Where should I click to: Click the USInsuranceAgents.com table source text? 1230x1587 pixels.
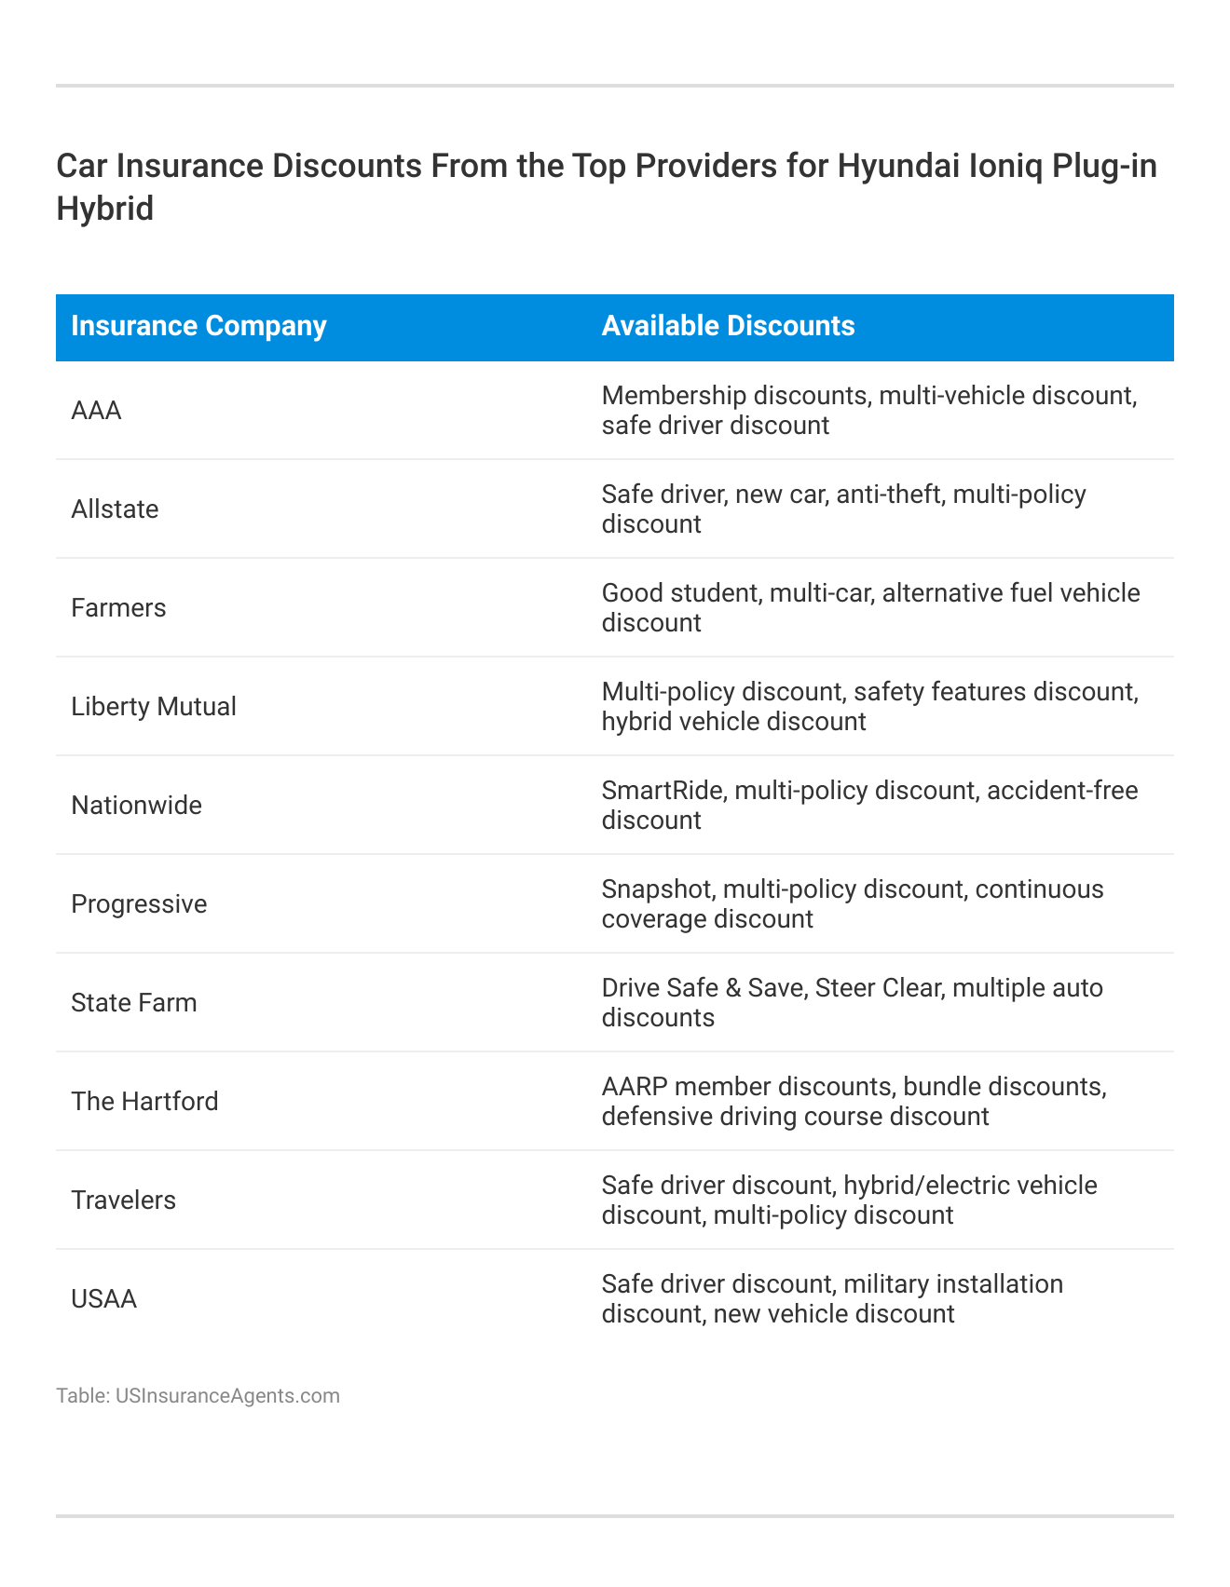coord(198,1396)
